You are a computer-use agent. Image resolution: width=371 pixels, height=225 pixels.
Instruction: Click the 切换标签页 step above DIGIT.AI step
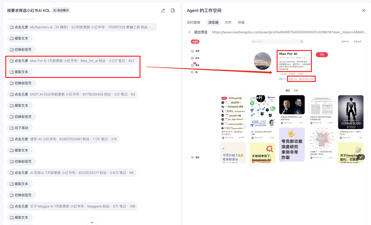coord(22,83)
